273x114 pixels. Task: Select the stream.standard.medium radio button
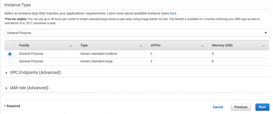10,54
